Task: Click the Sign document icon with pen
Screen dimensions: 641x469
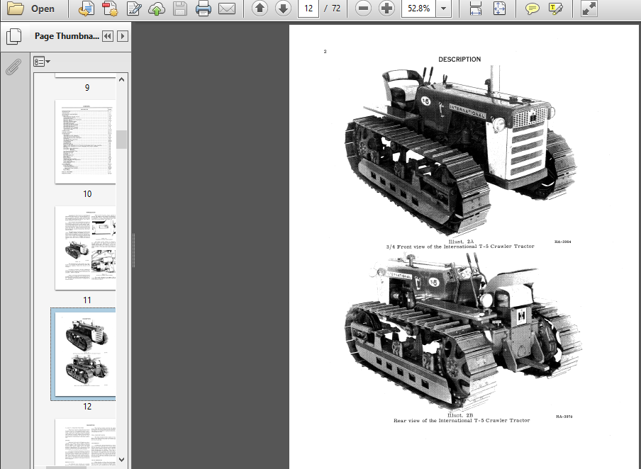Action: coord(87,9)
